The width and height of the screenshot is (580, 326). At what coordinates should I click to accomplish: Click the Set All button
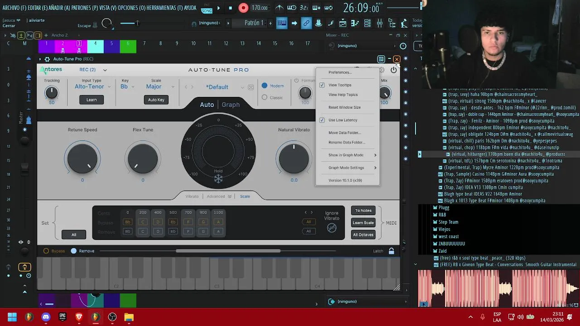point(73,235)
